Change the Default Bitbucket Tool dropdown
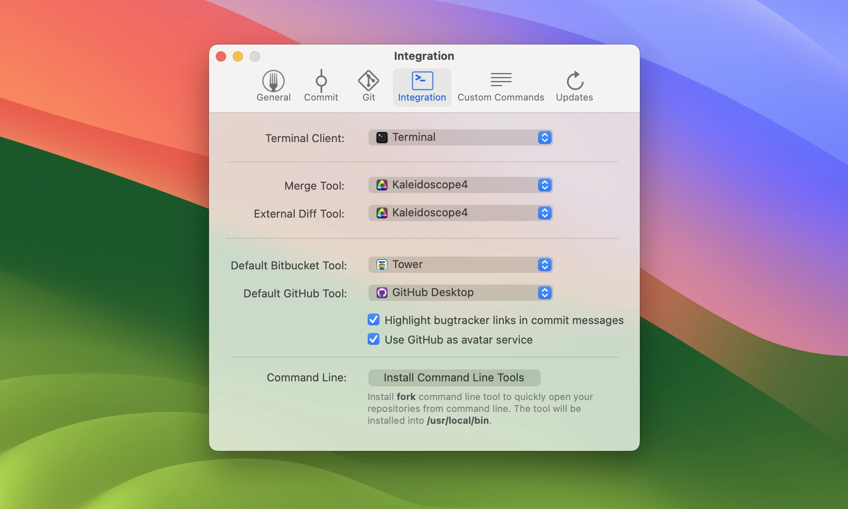The height and width of the screenshot is (509, 848). tap(460, 265)
